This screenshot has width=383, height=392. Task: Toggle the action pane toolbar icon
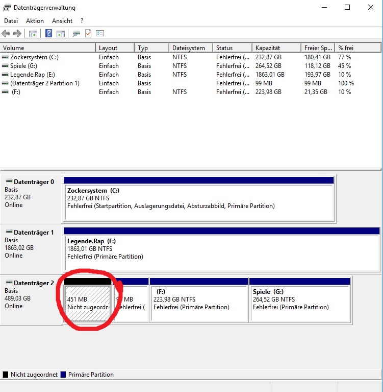coord(61,34)
